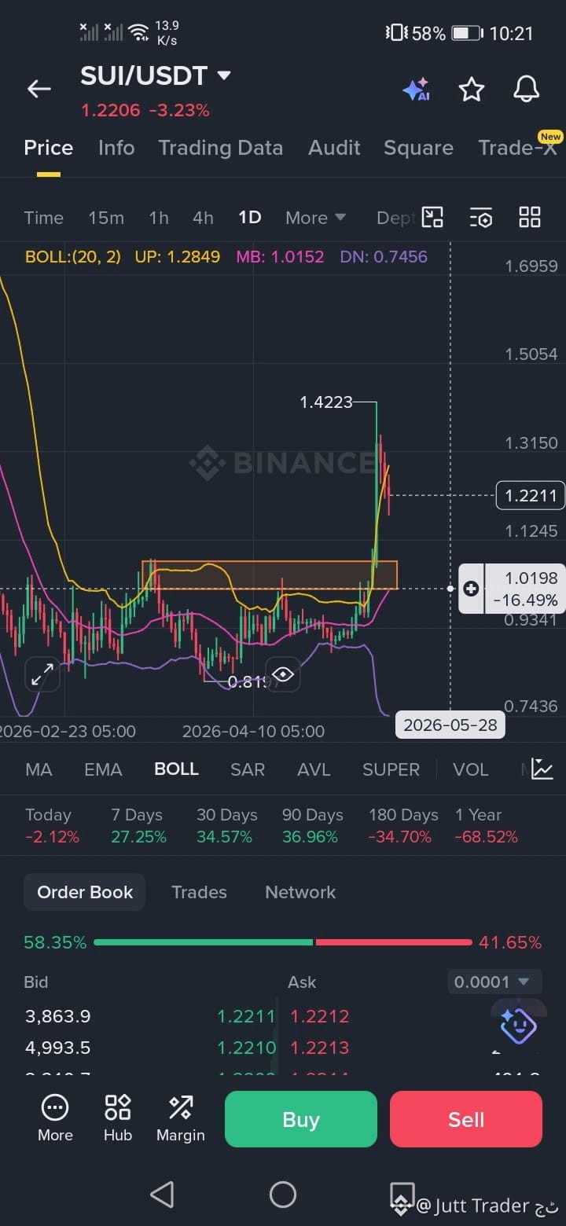This screenshot has height=1226, width=566.
Task: Open chart settings icon
Action: click(481, 218)
